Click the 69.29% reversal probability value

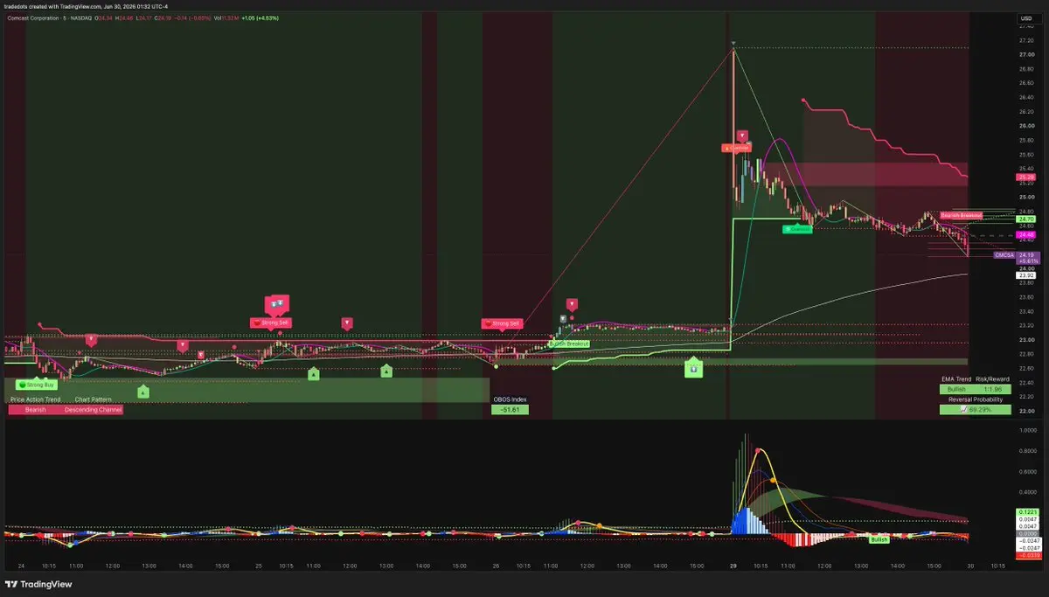pos(975,409)
